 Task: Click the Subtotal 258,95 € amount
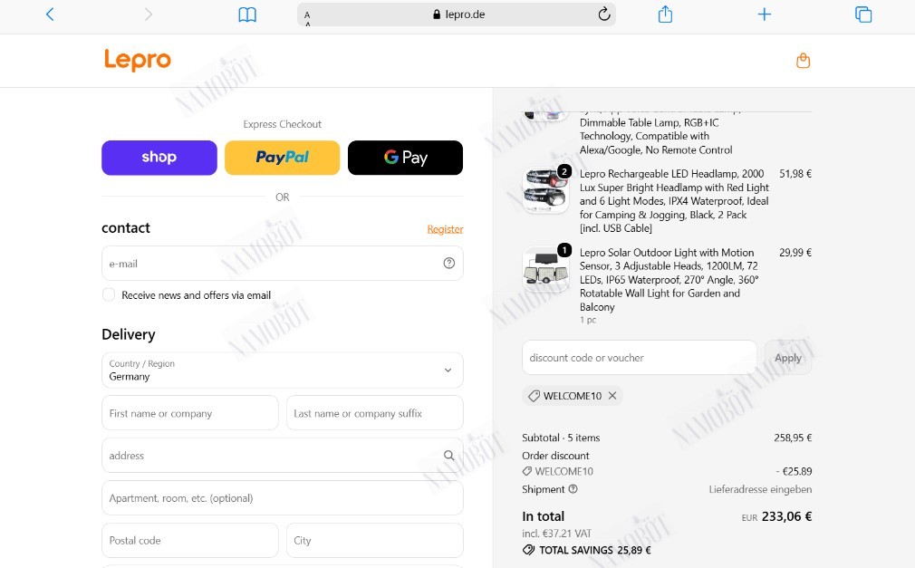[x=793, y=438]
